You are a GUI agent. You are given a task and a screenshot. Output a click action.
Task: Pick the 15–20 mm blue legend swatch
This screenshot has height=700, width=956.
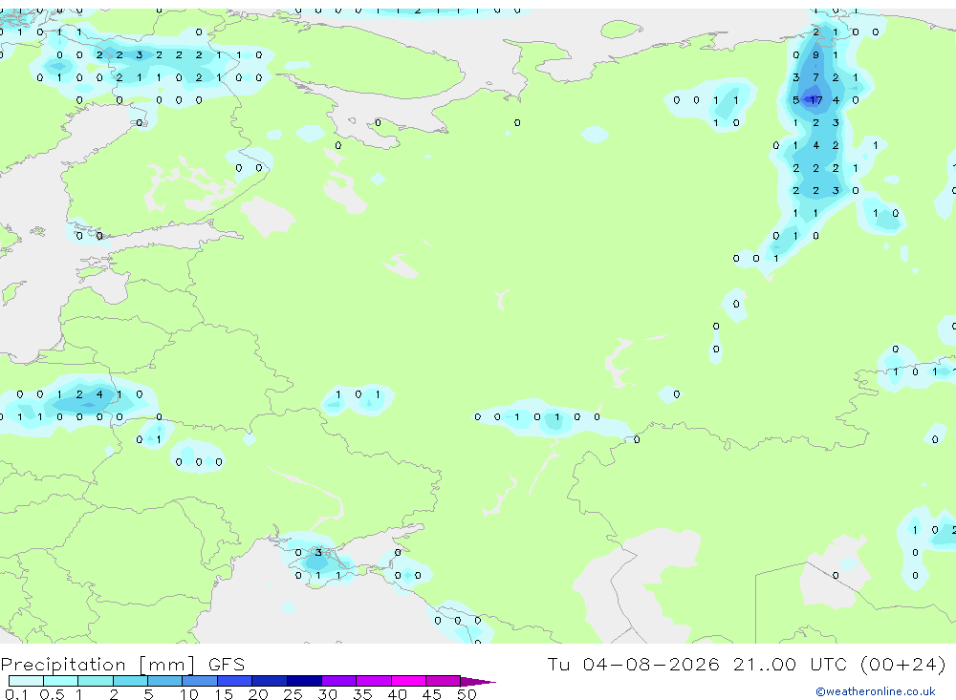click(235, 681)
